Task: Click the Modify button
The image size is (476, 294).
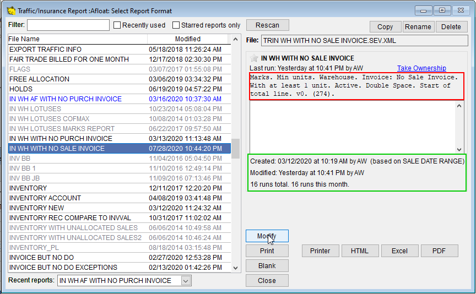Action: point(267,236)
